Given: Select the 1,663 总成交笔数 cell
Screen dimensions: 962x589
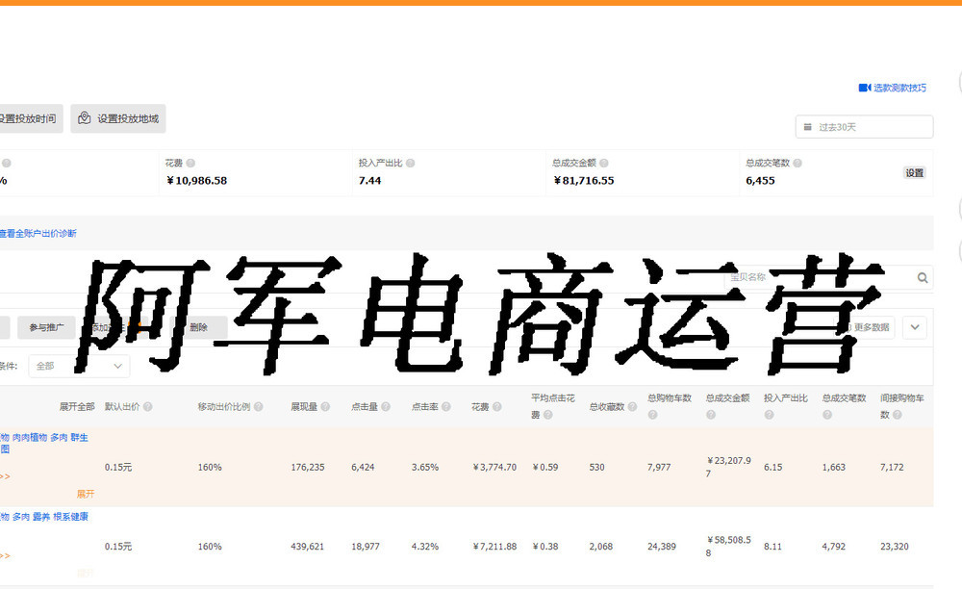Looking at the screenshot, I should click(834, 468).
